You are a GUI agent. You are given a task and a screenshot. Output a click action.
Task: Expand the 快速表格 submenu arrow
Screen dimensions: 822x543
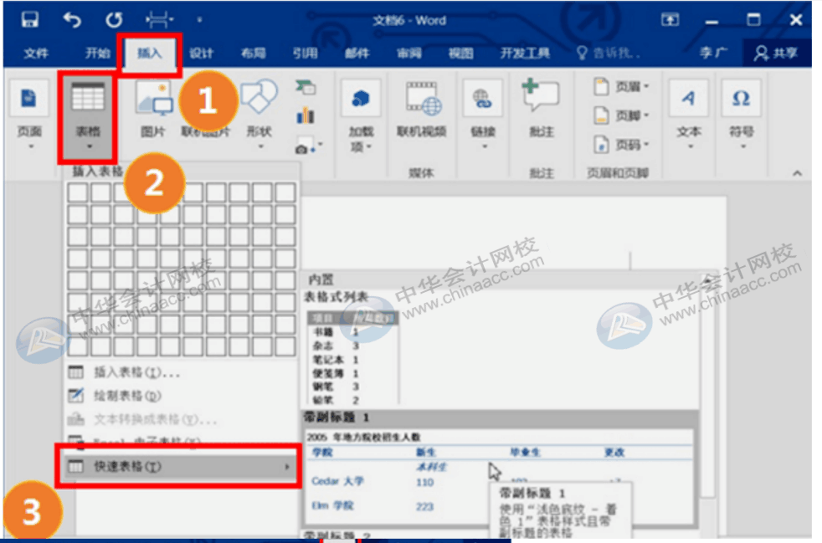click(287, 467)
